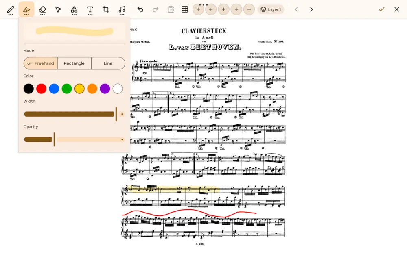Screen dimensions: 407x254
Task: Click the red curved line annotation
Action: coord(189,213)
